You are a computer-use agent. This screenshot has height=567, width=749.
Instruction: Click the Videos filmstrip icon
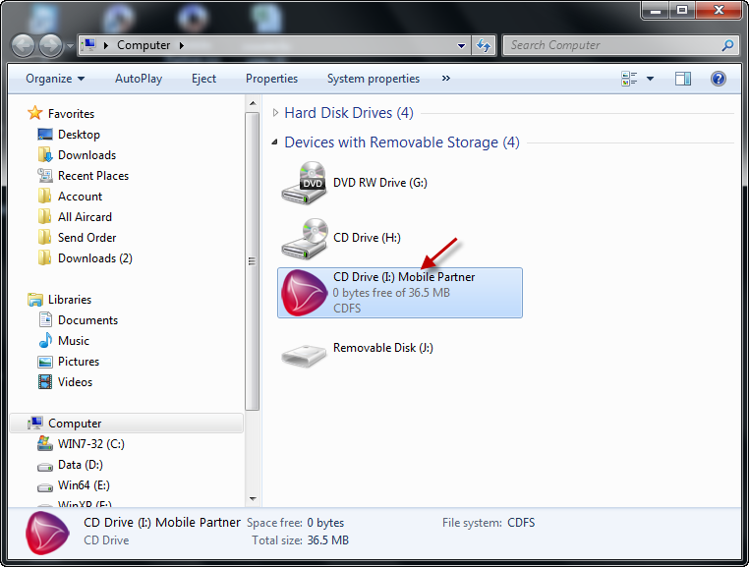click(45, 381)
